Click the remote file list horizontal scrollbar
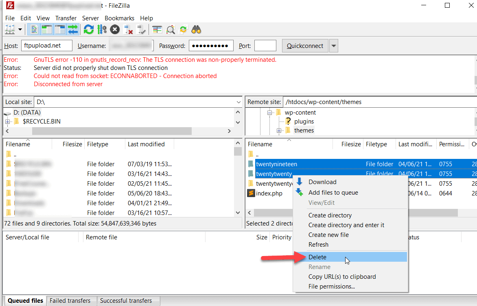477x306 pixels. 356,213
